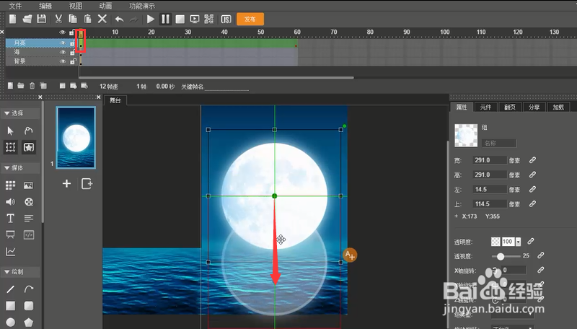Select the text T tool
This screenshot has height=329, width=577.
coord(10,218)
